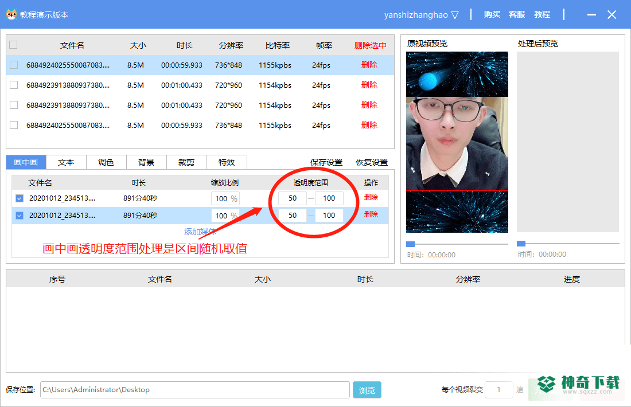Delete the unhighlighted picture-in-picture media row
The width and height of the screenshot is (631, 407).
371,197
